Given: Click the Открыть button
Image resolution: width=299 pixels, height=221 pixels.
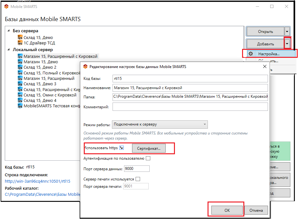Looking at the screenshot, I should coord(265,31).
